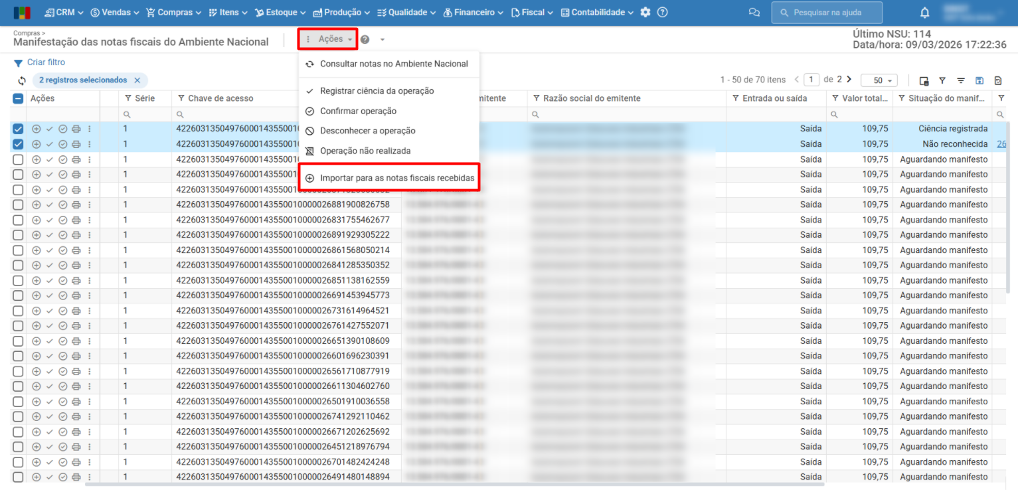Check the box for key ending 26891929305222
The width and height of the screenshot is (1018, 490).
pyautogui.click(x=18, y=235)
